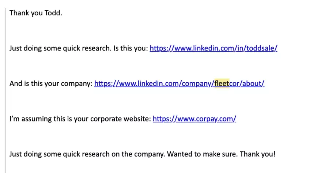Place cursor on "Is this you:" phrase
The width and height of the screenshot is (329, 173).
pyautogui.click(x=131, y=48)
